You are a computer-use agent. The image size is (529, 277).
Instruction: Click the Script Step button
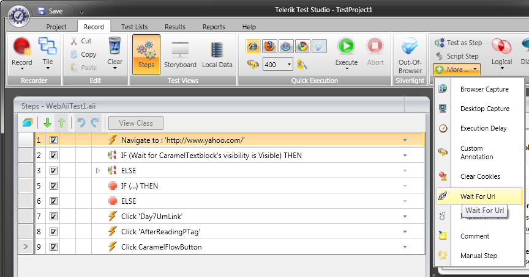pos(457,56)
